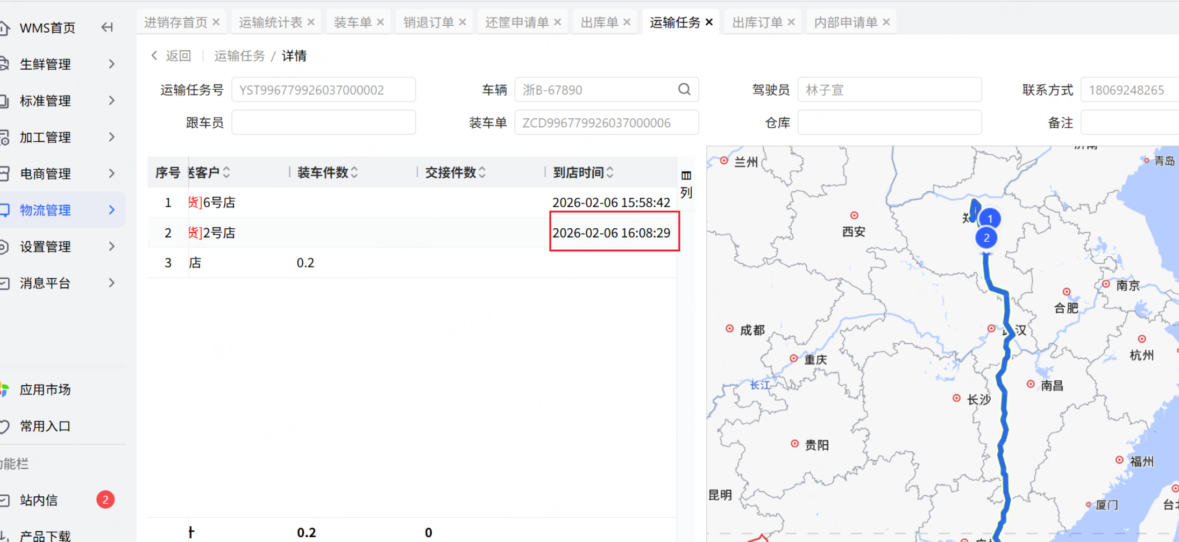
Task: Close the 销退订单 tab
Action: [x=463, y=22]
